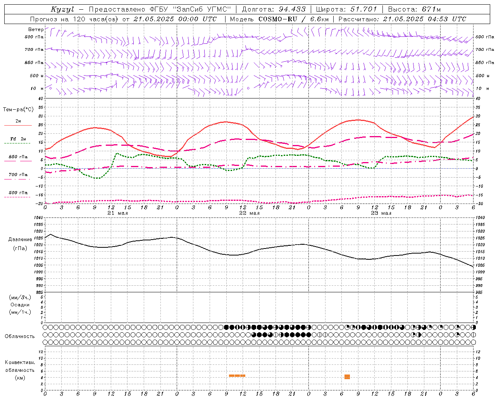Click the "Давление" pressure panel label
Viewport: 496px width, 397px height.
click(20, 240)
